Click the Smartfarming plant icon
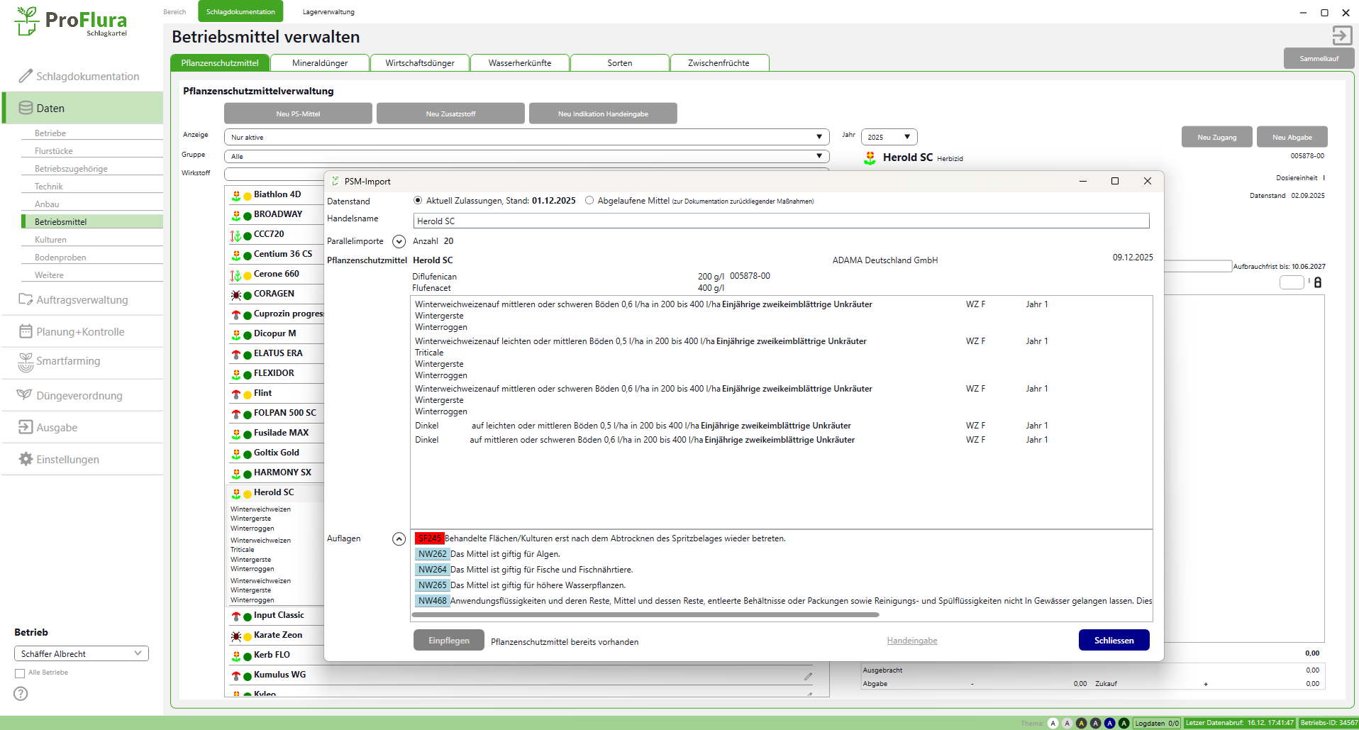This screenshot has height=730, width=1359. point(26,362)
